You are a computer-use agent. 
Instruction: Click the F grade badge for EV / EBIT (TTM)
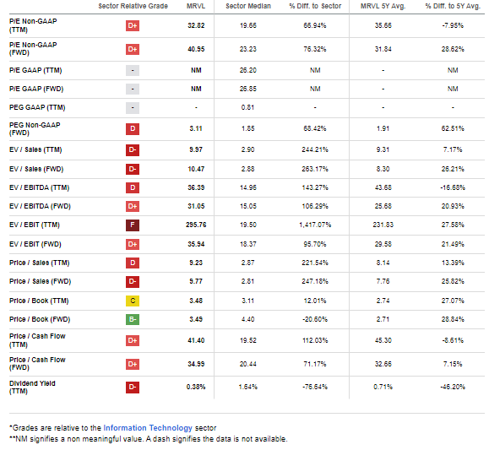(133, 225)
